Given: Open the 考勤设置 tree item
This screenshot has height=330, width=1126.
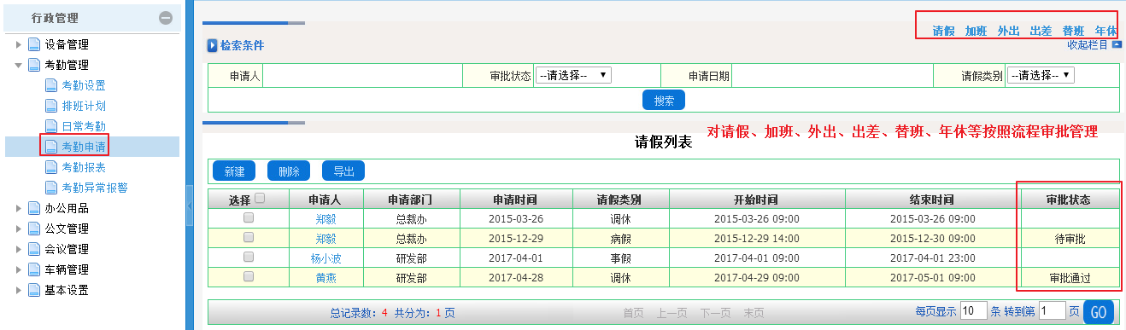Looking at the screenshot, I should click(x=84, y=85).
